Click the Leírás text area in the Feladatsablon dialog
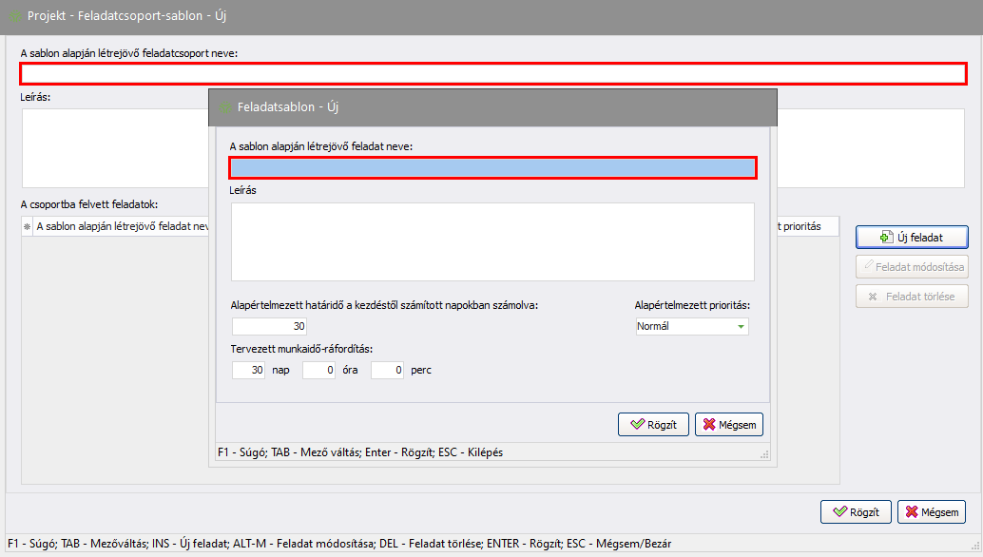The width and height of the screenshot is (983, 557). click(x=492, y=241)
